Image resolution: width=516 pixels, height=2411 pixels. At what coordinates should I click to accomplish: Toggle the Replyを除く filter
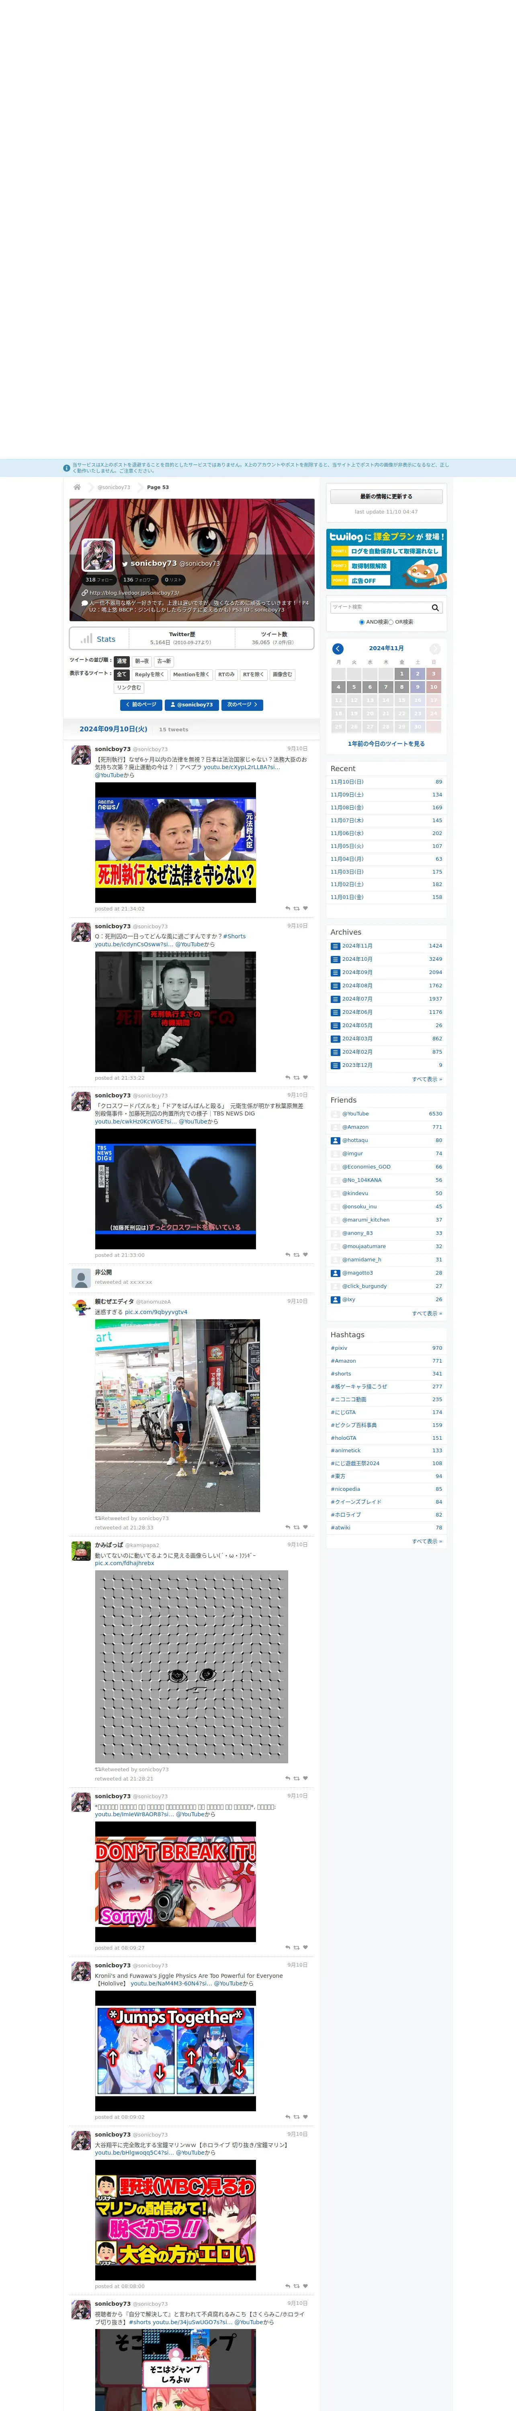pos(150,674)
